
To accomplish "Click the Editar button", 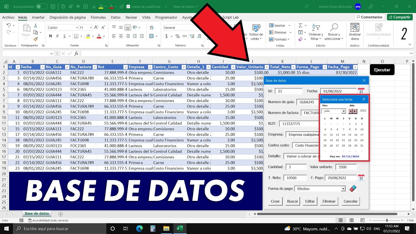I will pyautogui.click(x=310, y=201).
